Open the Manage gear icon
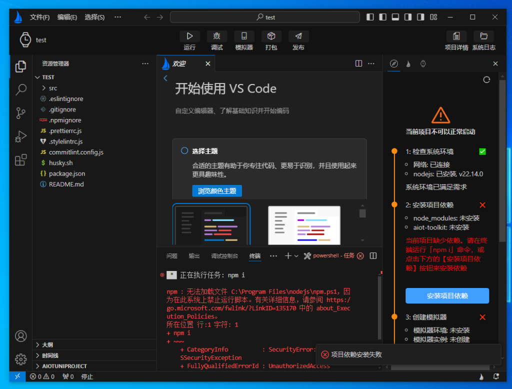Image resolution: width=512 pixels, height=389 pixels. 20,359
